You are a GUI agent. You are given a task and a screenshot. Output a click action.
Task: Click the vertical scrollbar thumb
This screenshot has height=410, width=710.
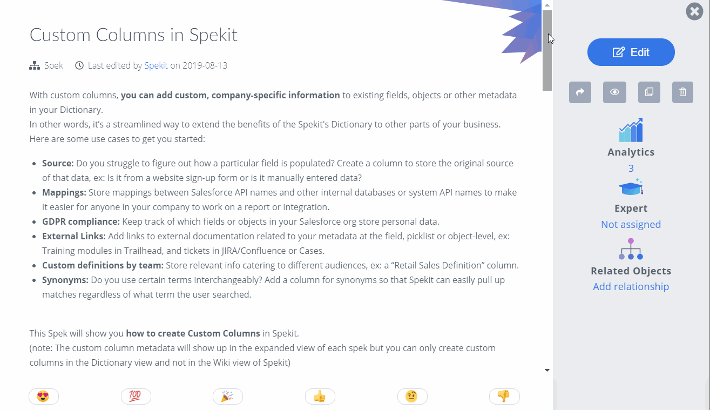click(x=547, y=50)
